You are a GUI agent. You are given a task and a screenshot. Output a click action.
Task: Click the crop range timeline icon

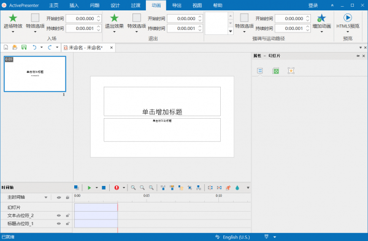coord(190,188)
